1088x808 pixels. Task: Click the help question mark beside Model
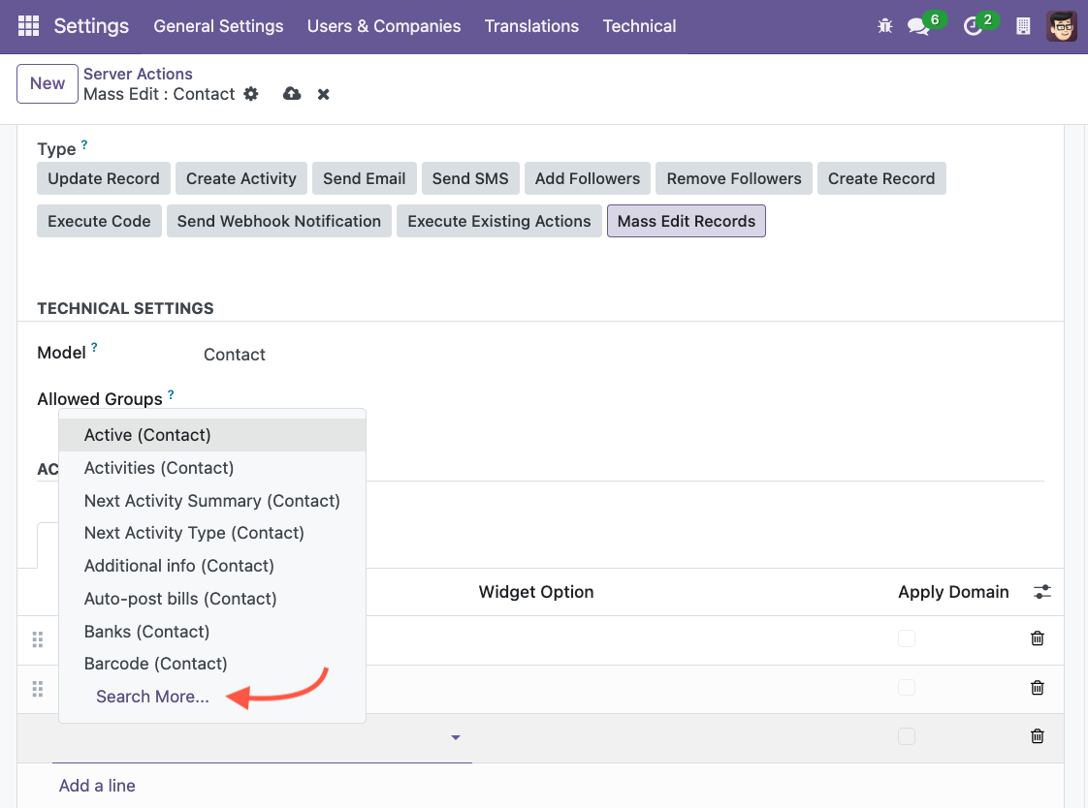[94, 347]
